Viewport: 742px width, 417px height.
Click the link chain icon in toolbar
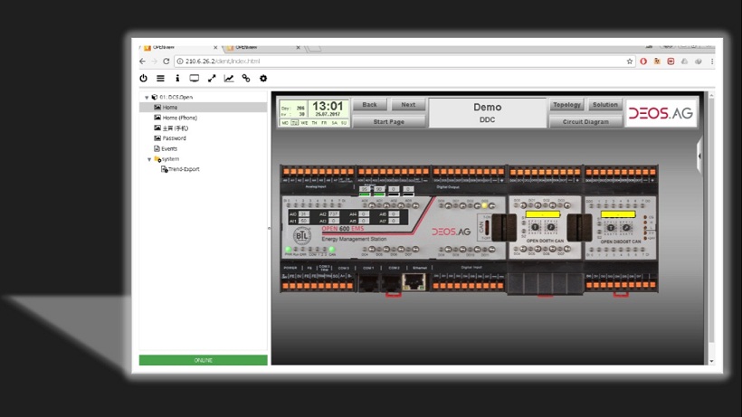[x=246, y=79]
